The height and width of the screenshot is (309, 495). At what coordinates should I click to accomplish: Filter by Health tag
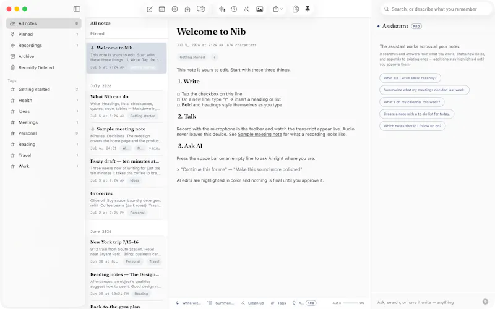43,101
